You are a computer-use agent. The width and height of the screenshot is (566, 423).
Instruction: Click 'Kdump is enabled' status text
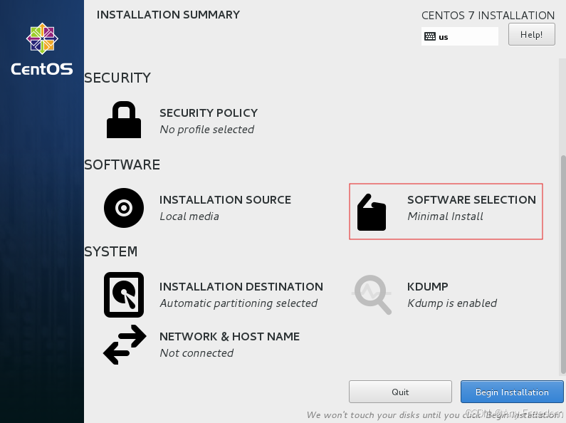[x=452, y=303]
